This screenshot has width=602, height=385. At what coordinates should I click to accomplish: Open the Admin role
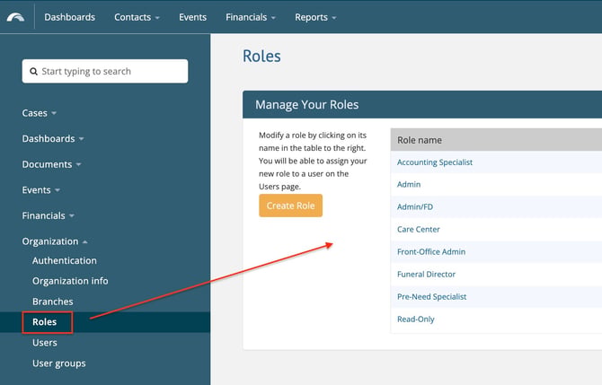409,185
